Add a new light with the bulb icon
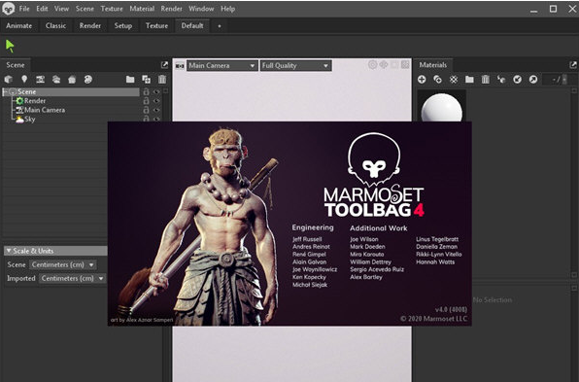 [x=24, y=79]
